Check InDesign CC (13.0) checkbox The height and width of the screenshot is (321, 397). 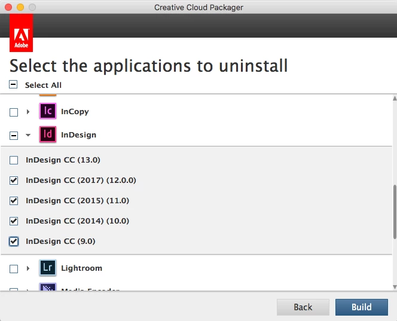tap(14, 160)
